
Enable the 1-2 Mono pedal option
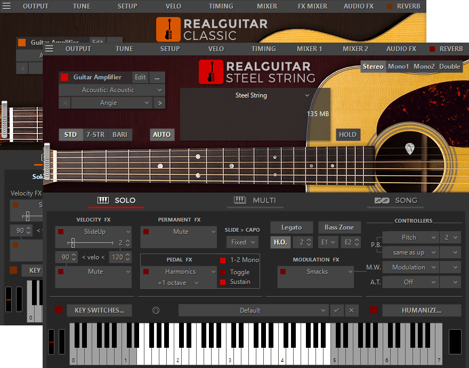pos(223,260)
